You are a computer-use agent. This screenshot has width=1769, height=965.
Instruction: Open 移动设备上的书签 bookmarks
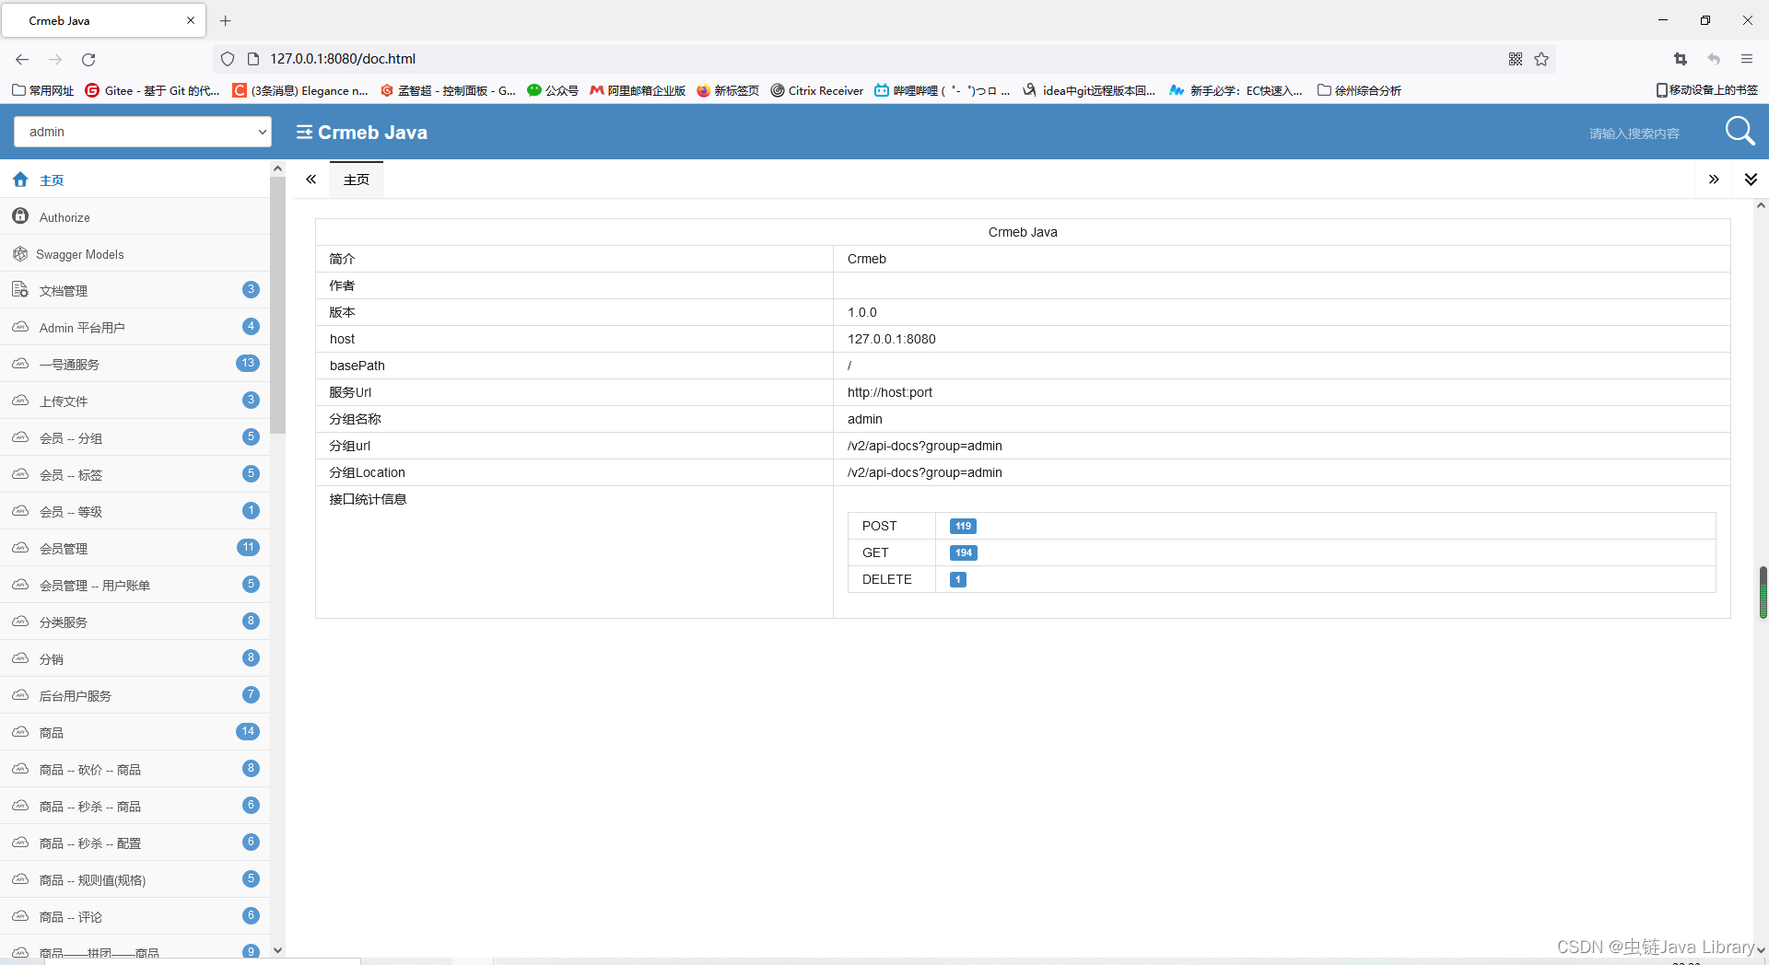coord(1706,90)
